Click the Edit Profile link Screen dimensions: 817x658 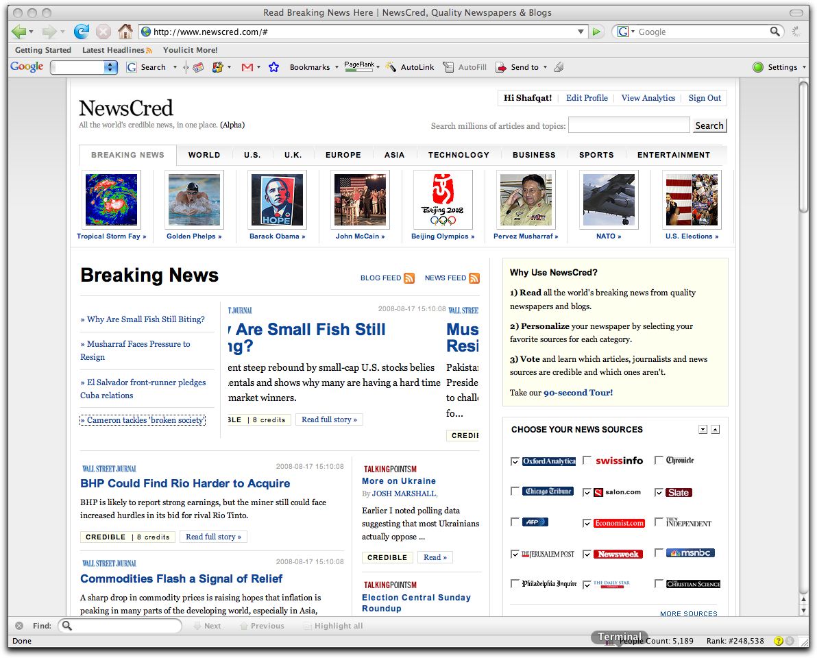(587, 98)
